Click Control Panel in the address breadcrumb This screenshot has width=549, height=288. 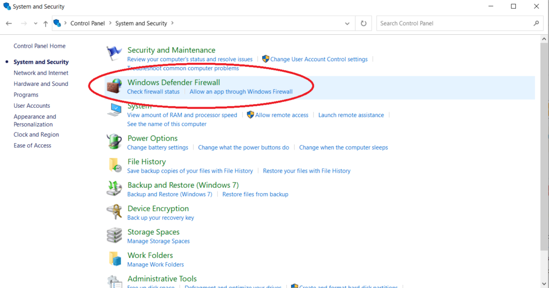[x=87, y=23]
